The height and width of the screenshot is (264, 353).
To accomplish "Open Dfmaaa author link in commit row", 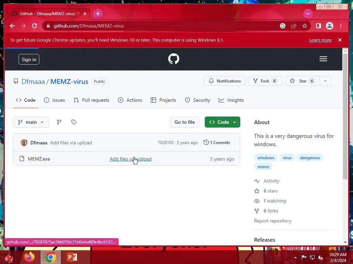I will tap(39, 143).
